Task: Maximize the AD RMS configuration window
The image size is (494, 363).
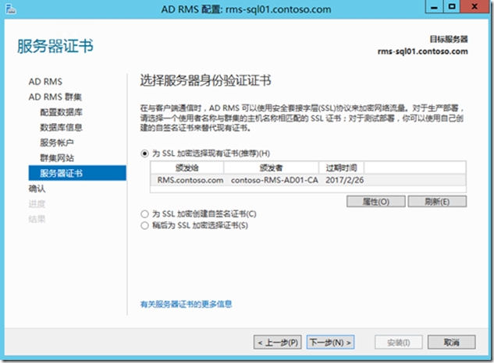Action: (x=452, y=7)
